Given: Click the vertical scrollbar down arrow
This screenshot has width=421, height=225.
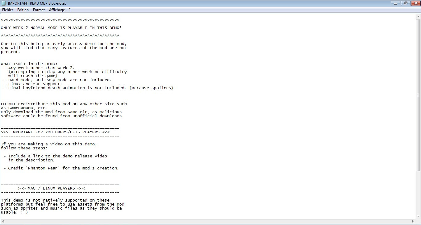Looking at the screenshot, I should (418, 216).
